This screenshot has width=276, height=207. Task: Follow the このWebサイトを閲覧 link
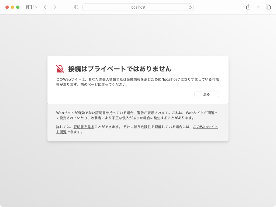[x=205, y=127]
